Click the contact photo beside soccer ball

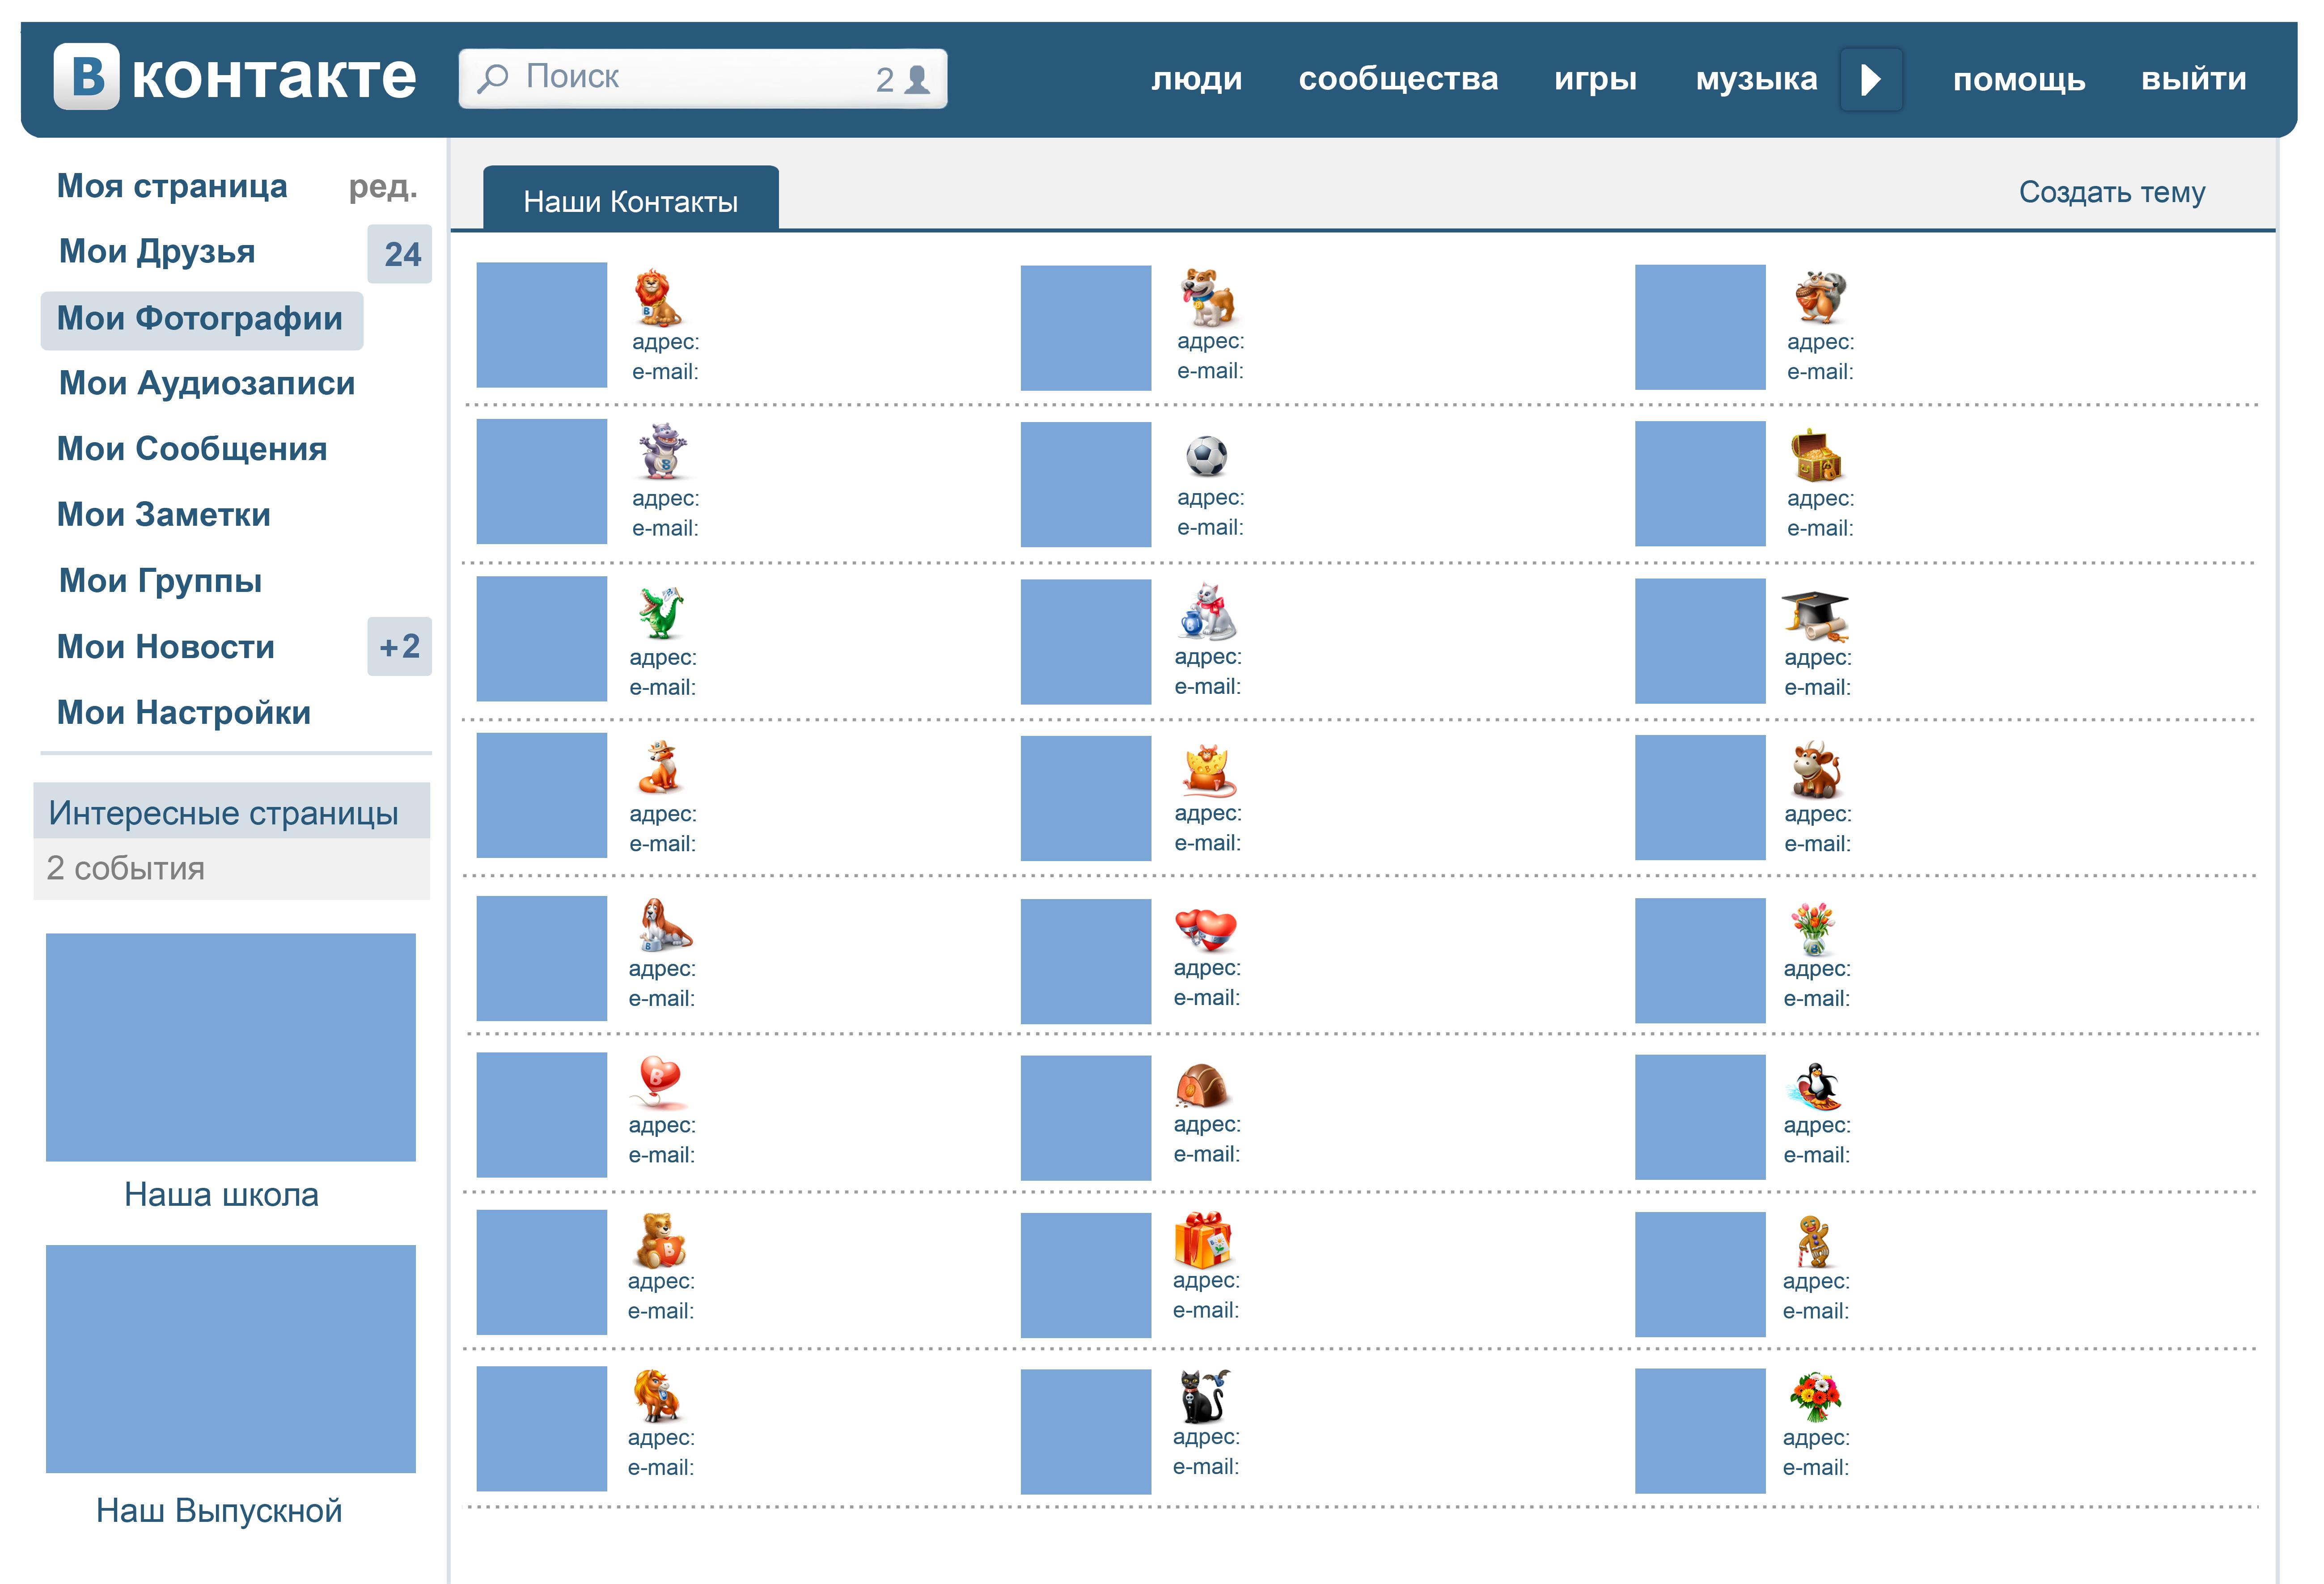click(x=1086, y=484)
